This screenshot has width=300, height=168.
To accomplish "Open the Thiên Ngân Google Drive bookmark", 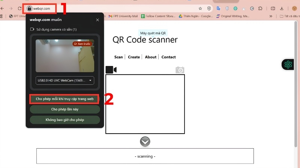I will 196,16.
